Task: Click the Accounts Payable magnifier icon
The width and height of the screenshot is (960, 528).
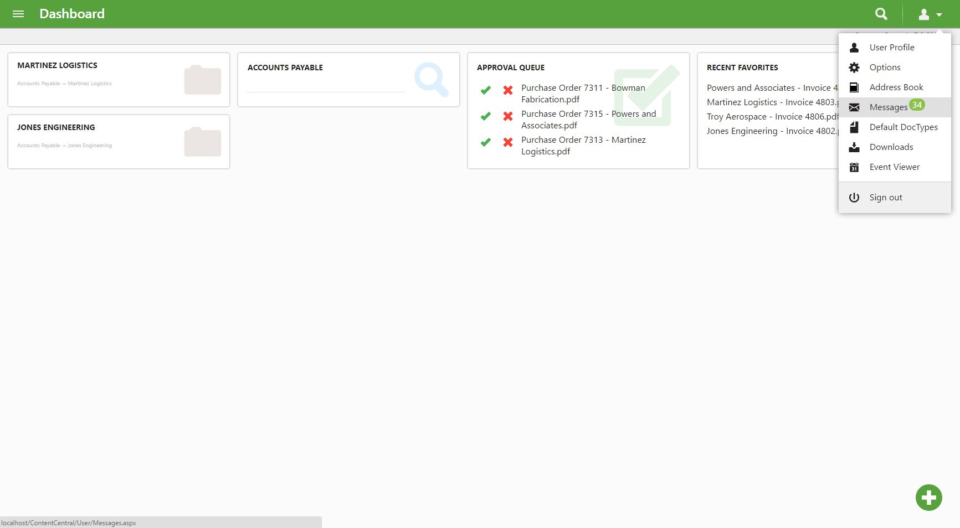Action: pyautogui.click(x=432, y=80)
